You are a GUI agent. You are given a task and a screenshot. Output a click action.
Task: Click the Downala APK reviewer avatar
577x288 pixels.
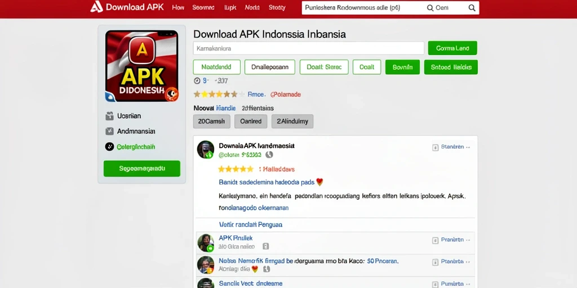[205, 150]
